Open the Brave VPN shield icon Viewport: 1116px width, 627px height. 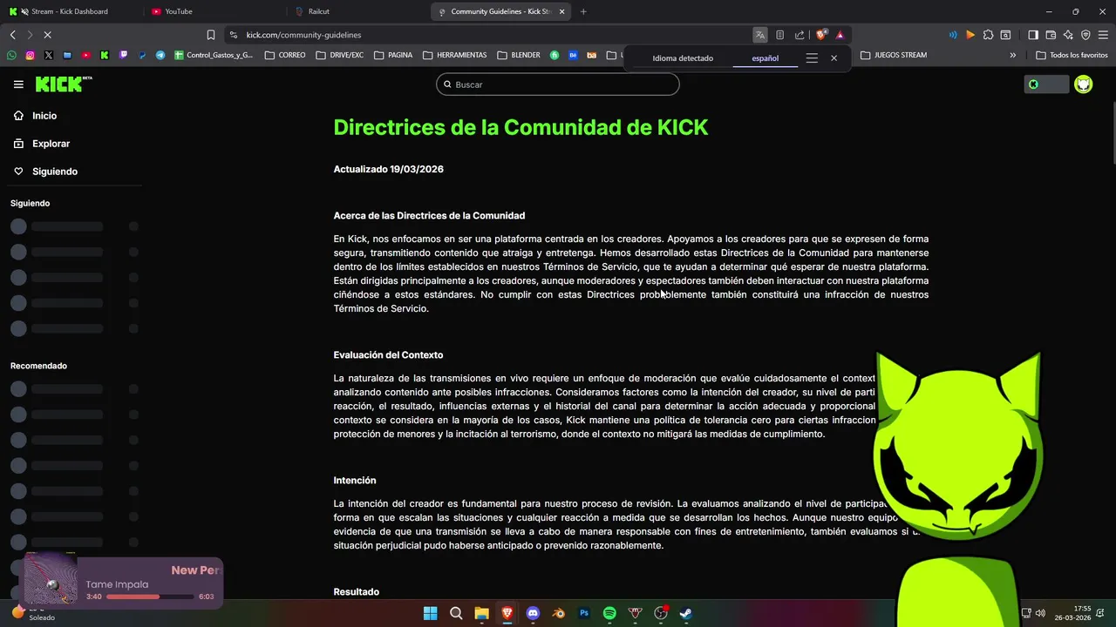(1085, 35)
